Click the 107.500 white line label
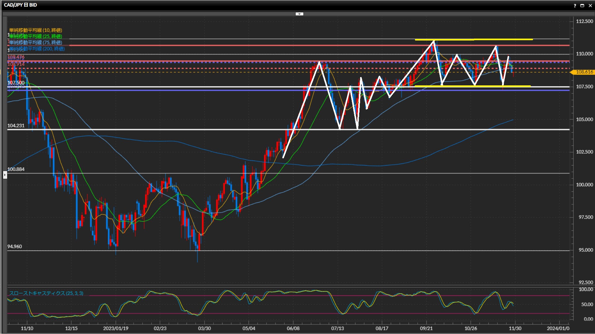This screenshot has height=334, width=595. coord(16,83)
